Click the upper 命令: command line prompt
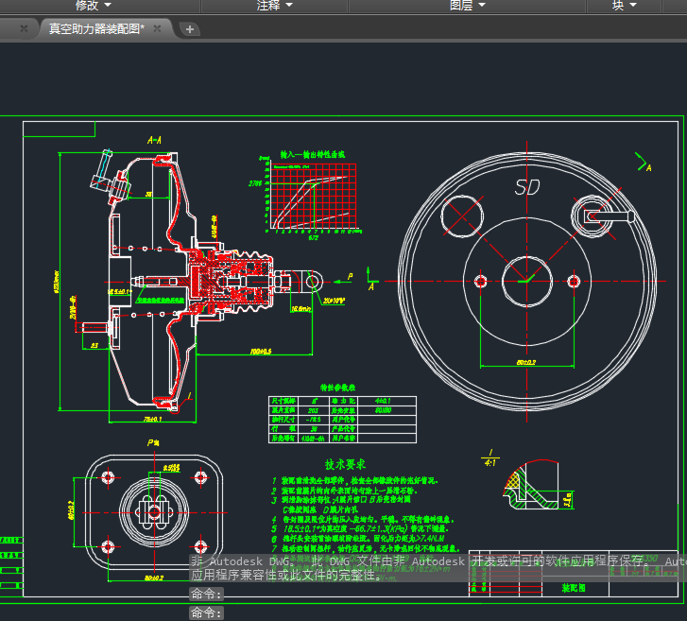The image size is (687, 621). [x=207, y=594]
